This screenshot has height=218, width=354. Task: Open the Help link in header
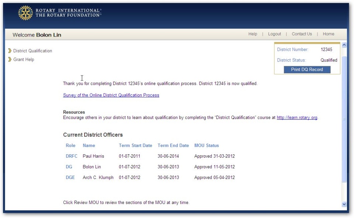(253, 34)
